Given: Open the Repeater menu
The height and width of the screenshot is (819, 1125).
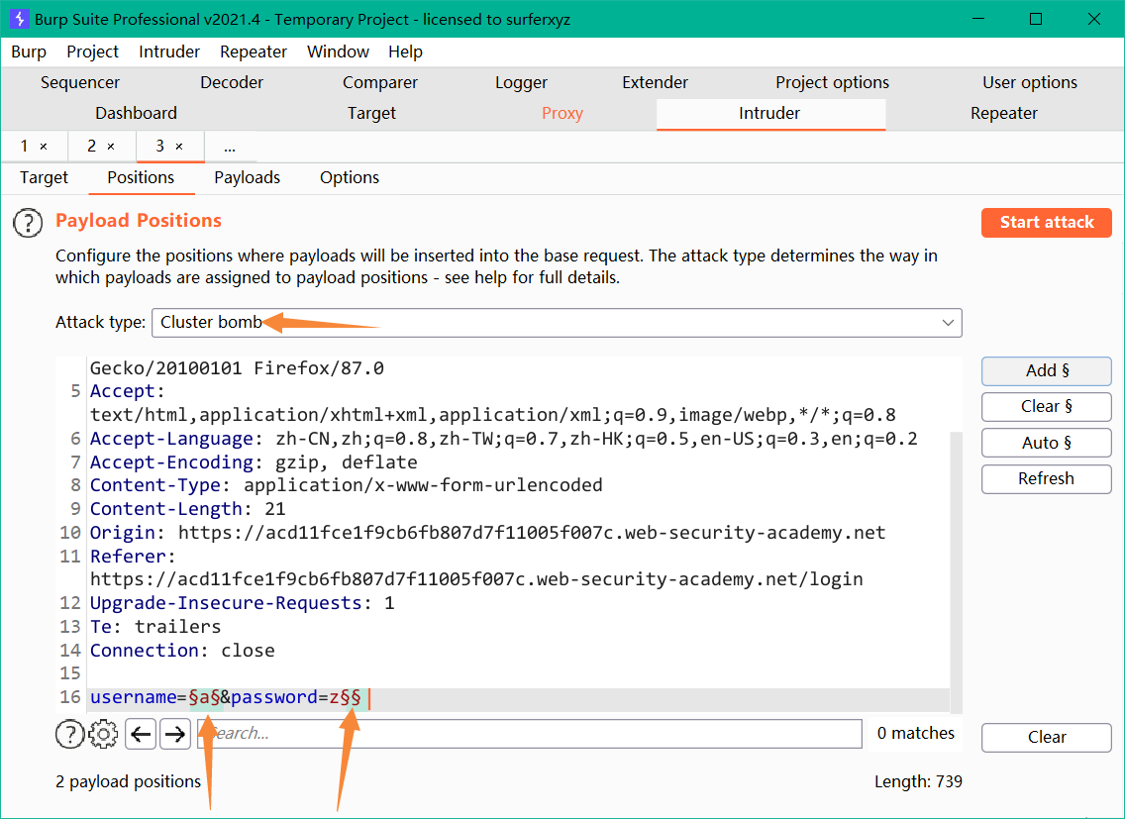Looking at the screenshot, I should (x=254, y=51).
